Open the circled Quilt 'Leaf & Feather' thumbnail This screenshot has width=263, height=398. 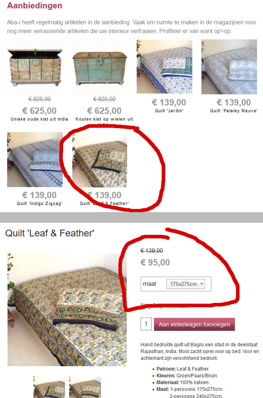click(100, 160)
